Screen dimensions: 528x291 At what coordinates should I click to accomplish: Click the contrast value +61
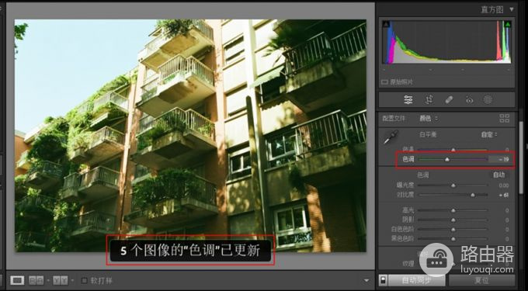pos(504,195)
